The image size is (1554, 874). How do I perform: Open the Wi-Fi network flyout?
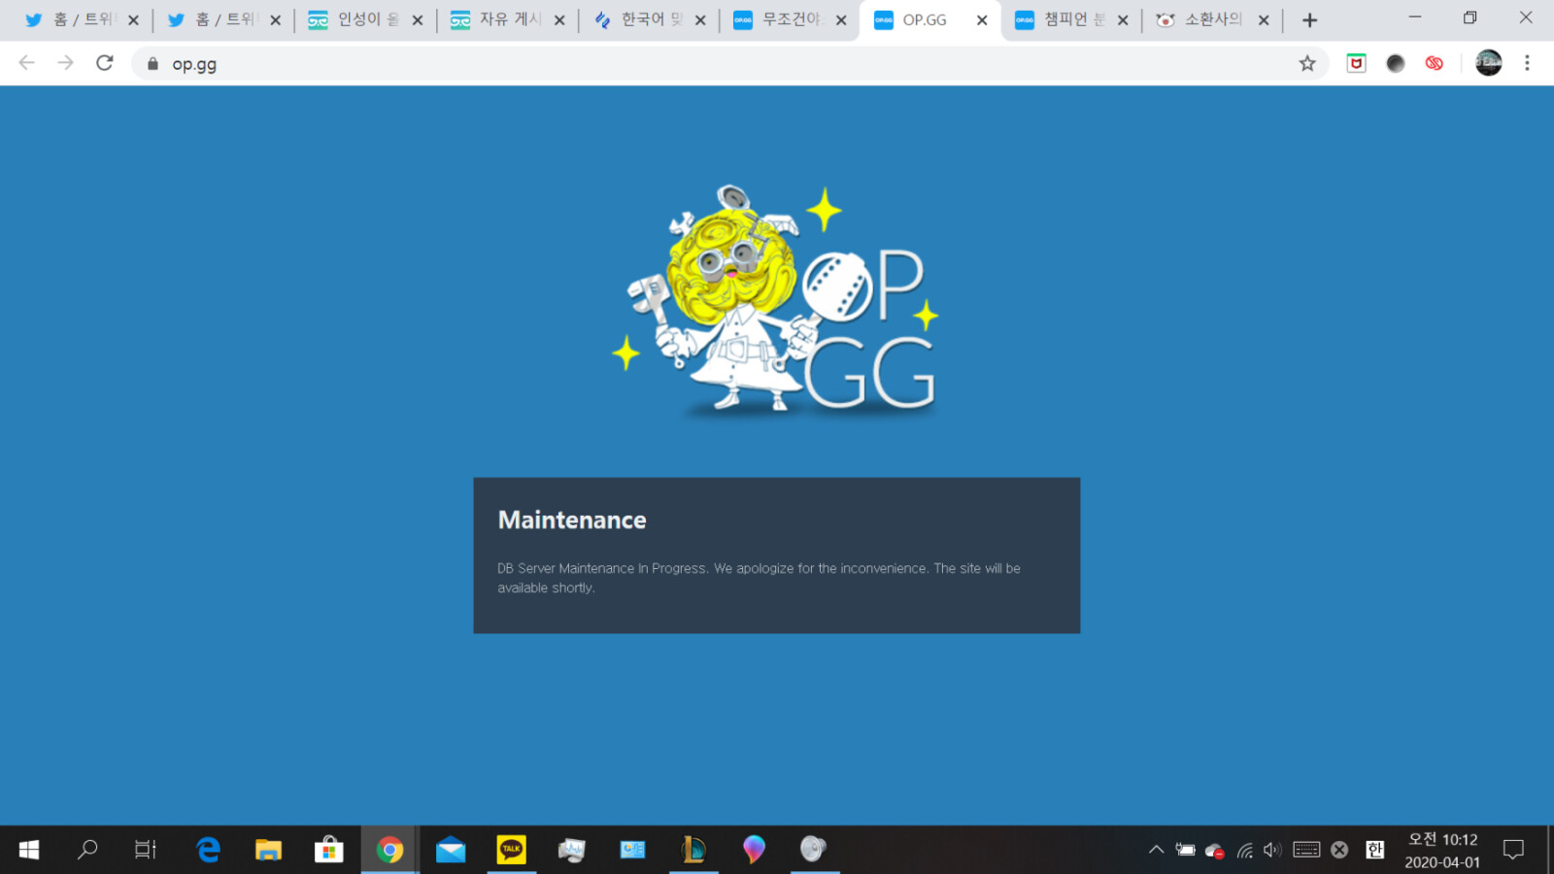(1244, 851)
